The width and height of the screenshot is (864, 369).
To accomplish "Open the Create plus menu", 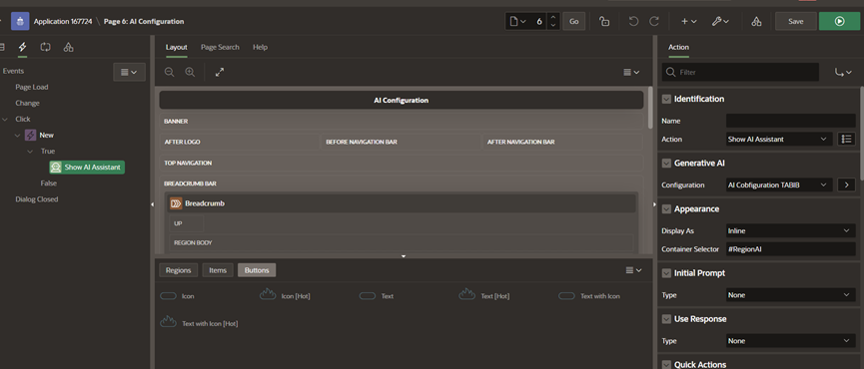I will (x=689, y=22).
